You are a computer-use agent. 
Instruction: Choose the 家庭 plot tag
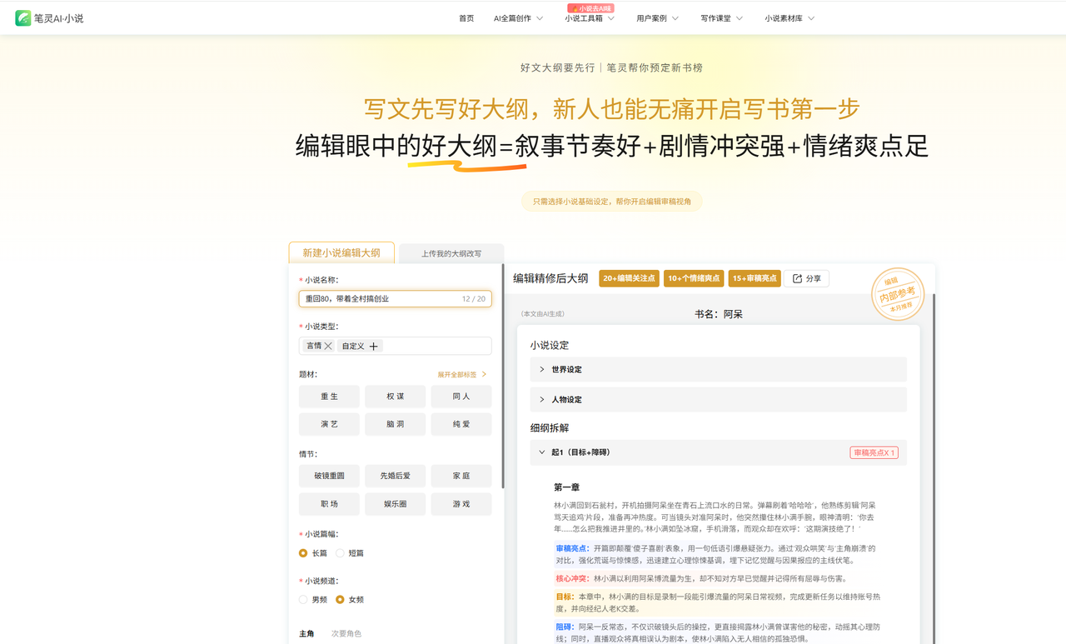pyautogui.click(x=461, y=476)
